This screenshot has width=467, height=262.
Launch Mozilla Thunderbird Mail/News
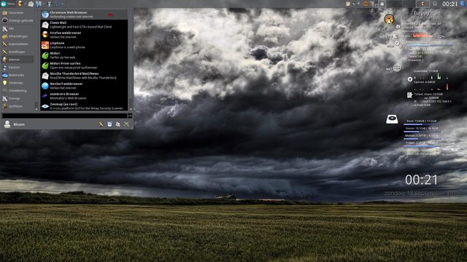85,76
